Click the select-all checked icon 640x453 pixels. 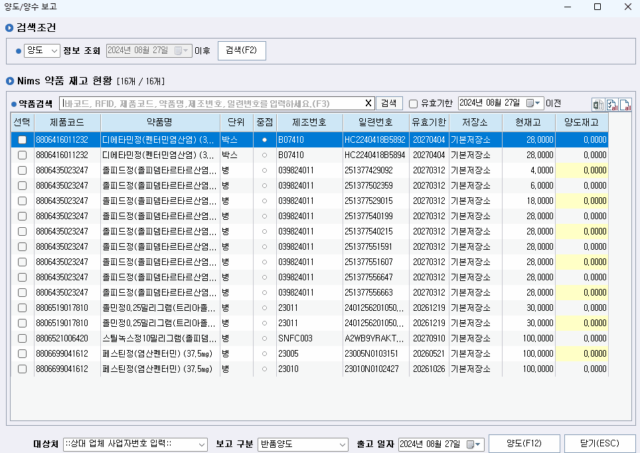(611, 104)
